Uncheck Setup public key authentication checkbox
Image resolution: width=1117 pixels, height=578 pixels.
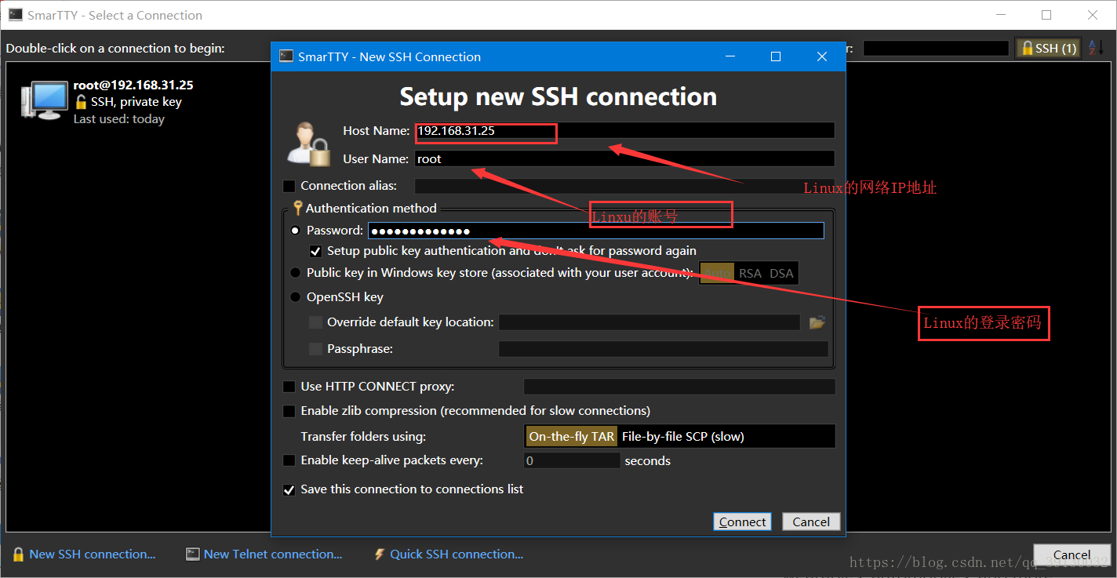(x=315, y=251)
